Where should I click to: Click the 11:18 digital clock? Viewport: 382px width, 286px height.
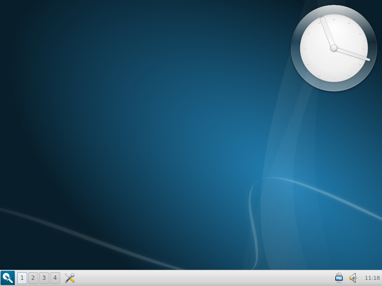click(372, 278)
